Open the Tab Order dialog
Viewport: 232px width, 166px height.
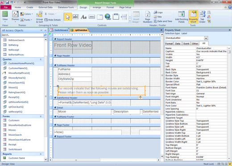(202, 17)
